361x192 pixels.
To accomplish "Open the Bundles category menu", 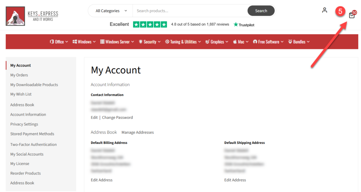I will [299, 42].
